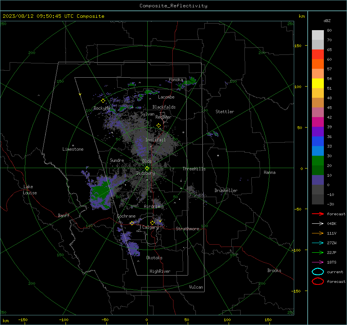Click the Innisfail city label
The height and width of the screenshot is (325, 347).
(x=155, y=140)
